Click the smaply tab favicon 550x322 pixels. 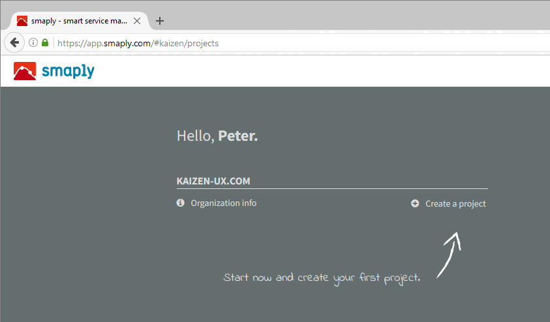(x=22, y=21)
